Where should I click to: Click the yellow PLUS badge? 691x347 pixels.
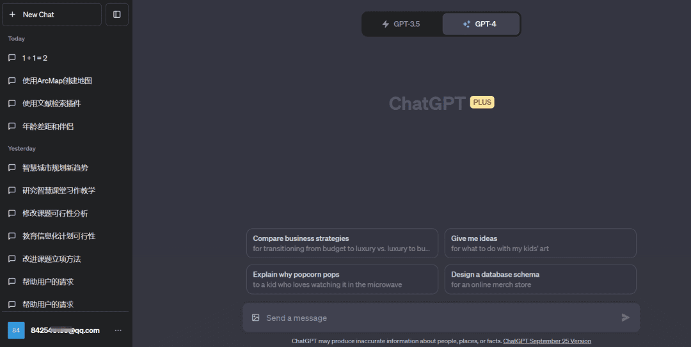pyautogui.click(x=482, y=102)
